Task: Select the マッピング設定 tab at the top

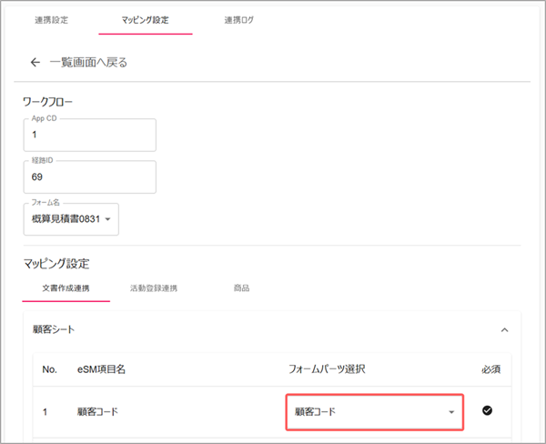Action: [x=146, y=19]
